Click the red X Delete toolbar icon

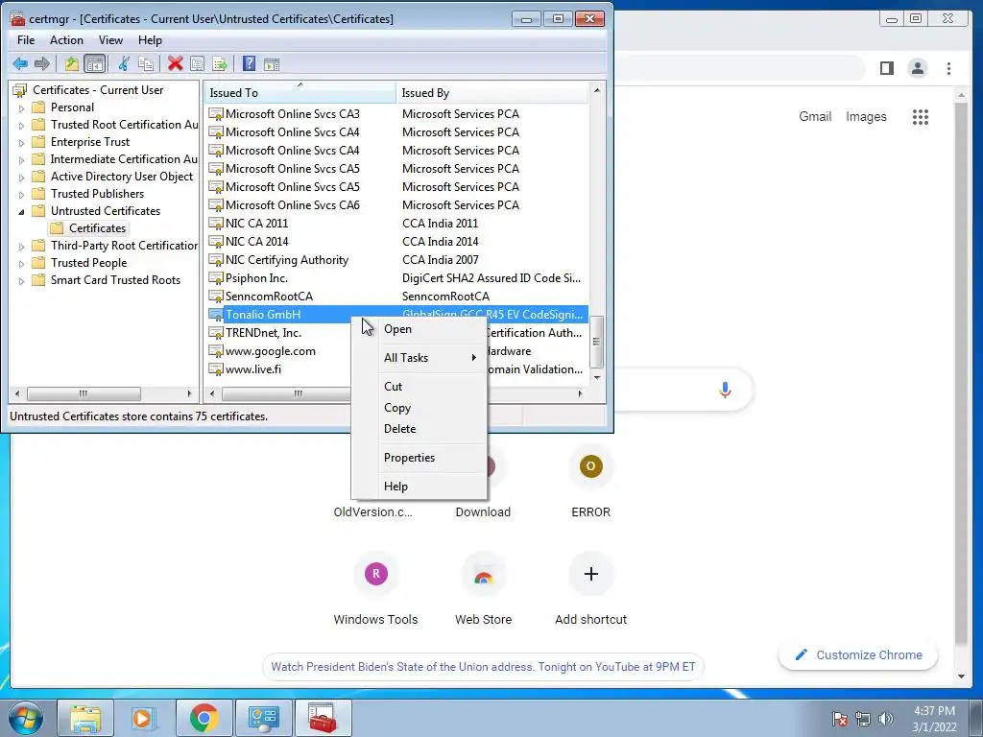coord(176,64)
